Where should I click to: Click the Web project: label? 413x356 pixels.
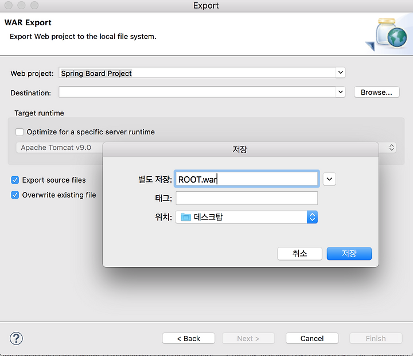click(x=32, y=73)
